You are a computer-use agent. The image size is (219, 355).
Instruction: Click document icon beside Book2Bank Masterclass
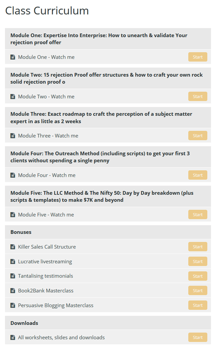coord(13,291)
